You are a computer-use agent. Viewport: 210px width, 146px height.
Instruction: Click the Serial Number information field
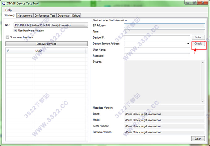click(x=165, y=126)
